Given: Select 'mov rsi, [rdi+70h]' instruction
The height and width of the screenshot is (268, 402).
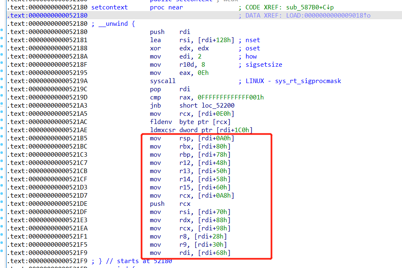Looking at the screenshot, I should point(190,212).
